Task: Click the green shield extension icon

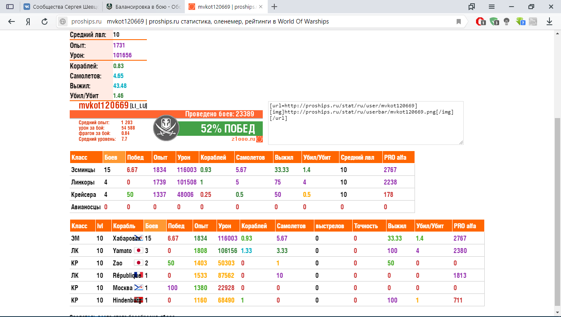Action: pos(494,22)
